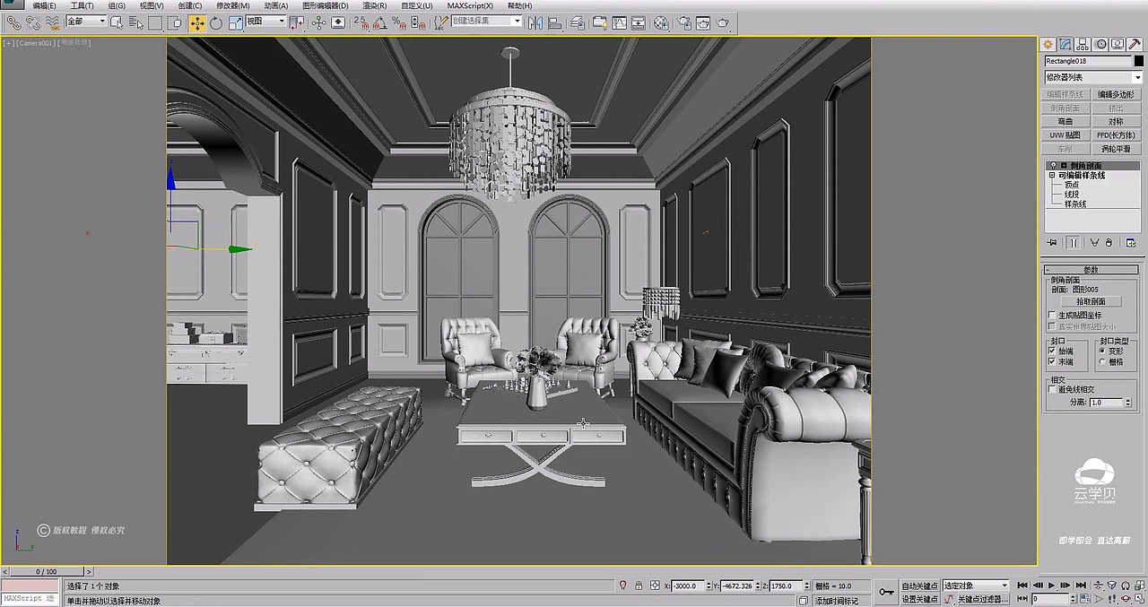1148x607 pixels.
Task: Toggle the Angle Snap button
Action: (380, 22)
